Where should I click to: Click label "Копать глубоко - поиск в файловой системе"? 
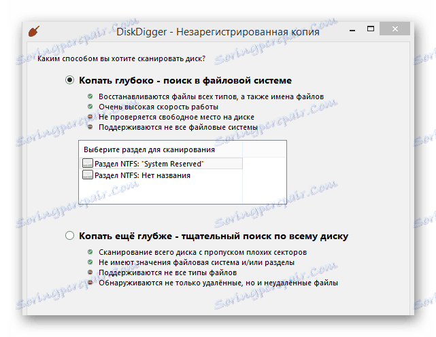pyautogui.click(x=185, y=80)
